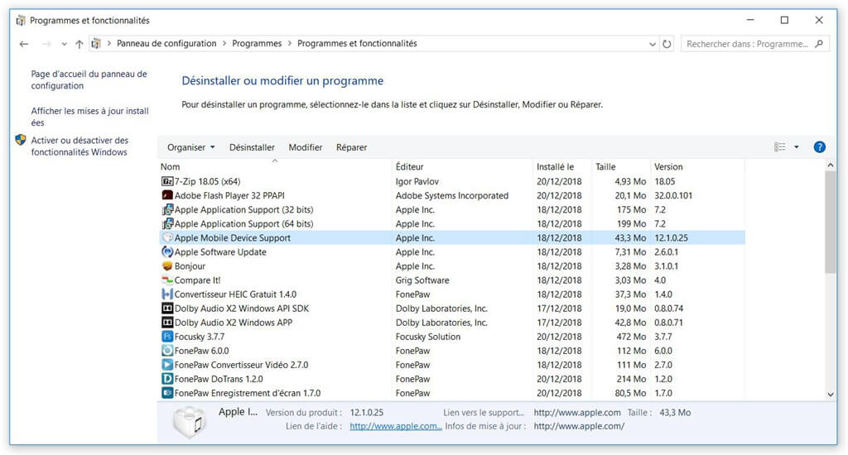Click the scrollbar down arrow

point(831,394)
